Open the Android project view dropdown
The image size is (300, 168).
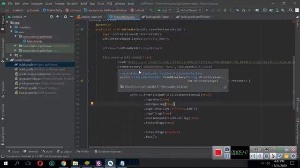click(x=17, y=17)
